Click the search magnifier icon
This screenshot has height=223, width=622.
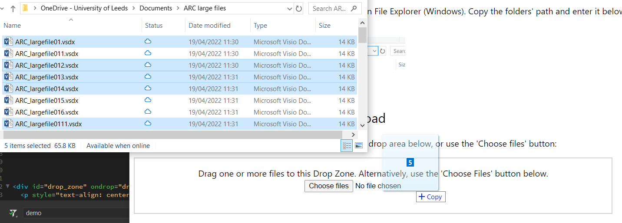(x=354, y=8)
